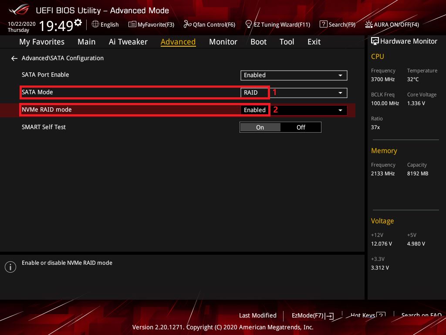Screen dimensions: 446x335
Task: Toggle AURA ON/OFF lighting icon
Action: pos(369,24)
